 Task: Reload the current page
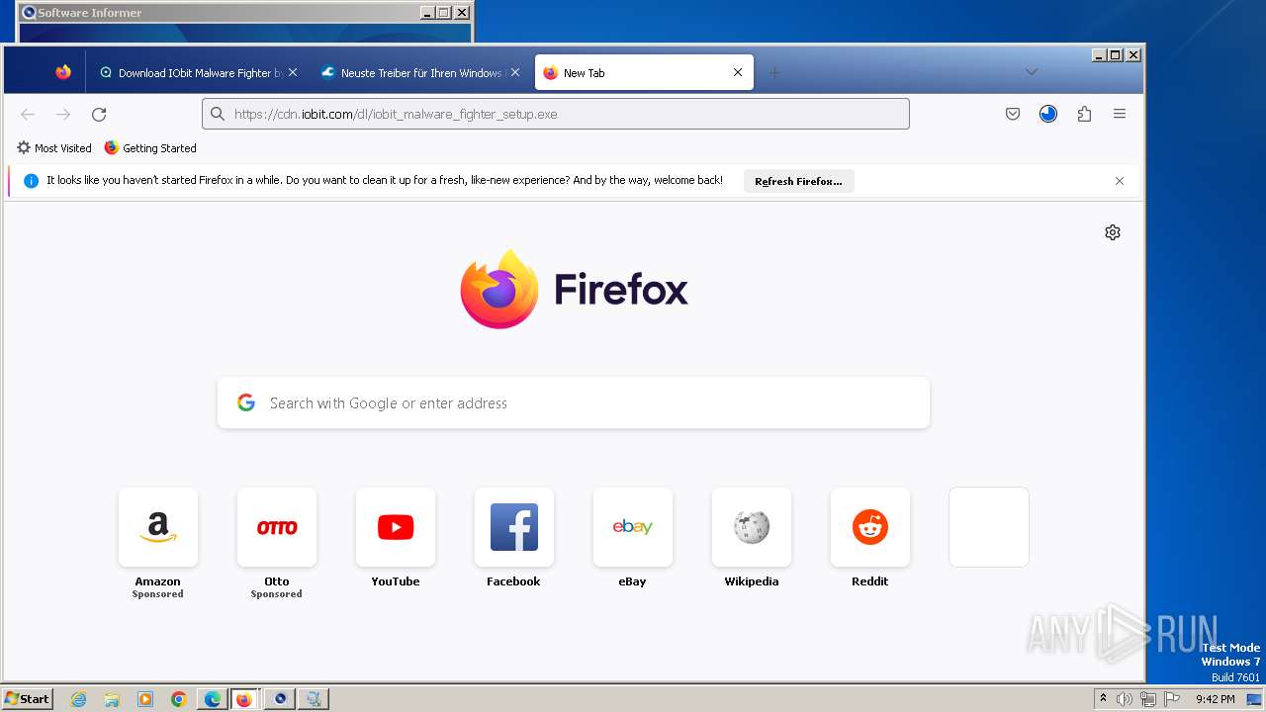point(99,115)
